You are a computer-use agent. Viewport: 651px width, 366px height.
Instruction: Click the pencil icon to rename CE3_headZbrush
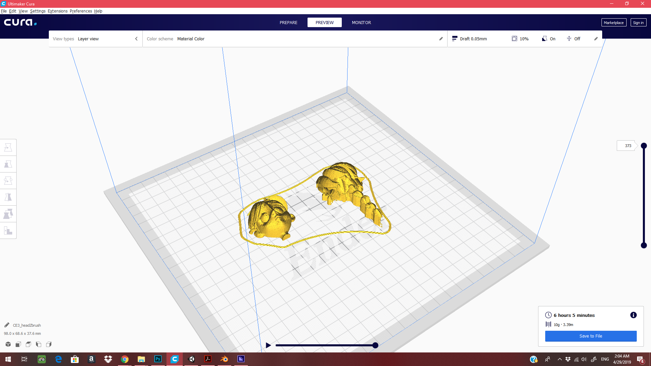point(7,325)
